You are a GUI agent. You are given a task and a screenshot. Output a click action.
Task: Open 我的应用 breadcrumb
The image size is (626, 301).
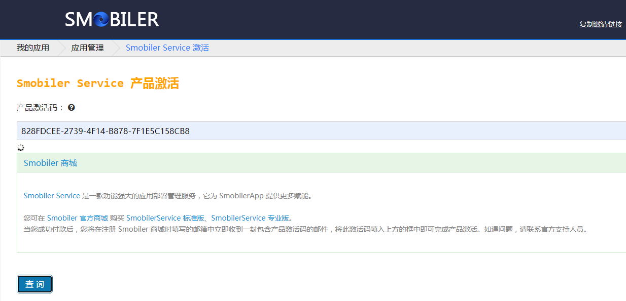(33, 48)
